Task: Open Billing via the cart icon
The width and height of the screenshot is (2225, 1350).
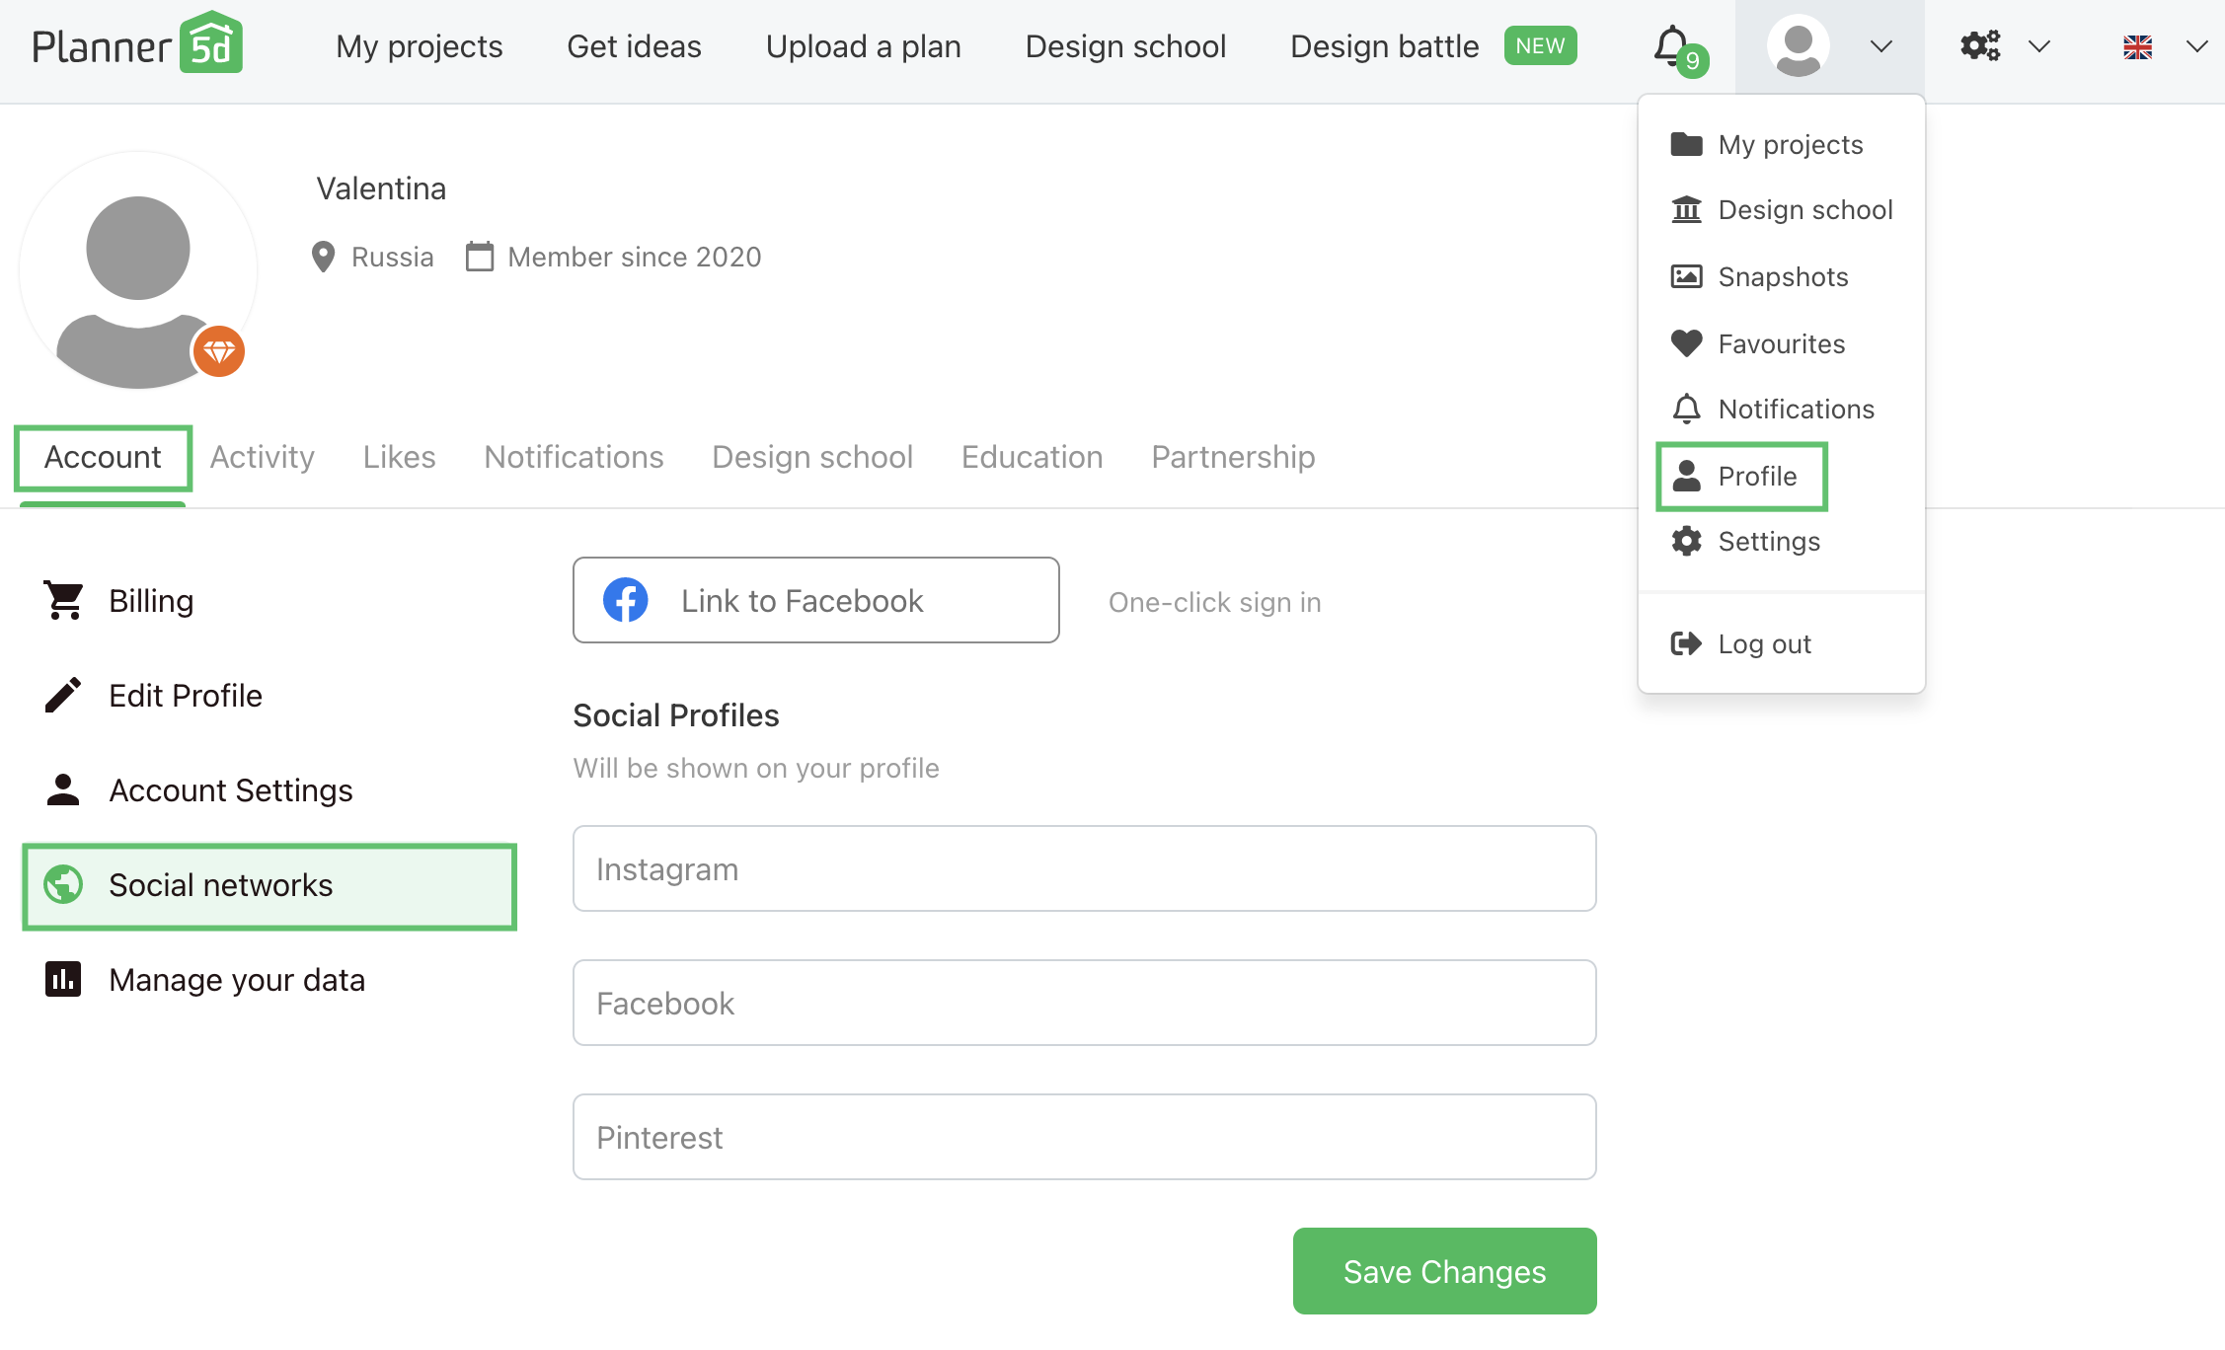Action: click(x=64, y=600)
